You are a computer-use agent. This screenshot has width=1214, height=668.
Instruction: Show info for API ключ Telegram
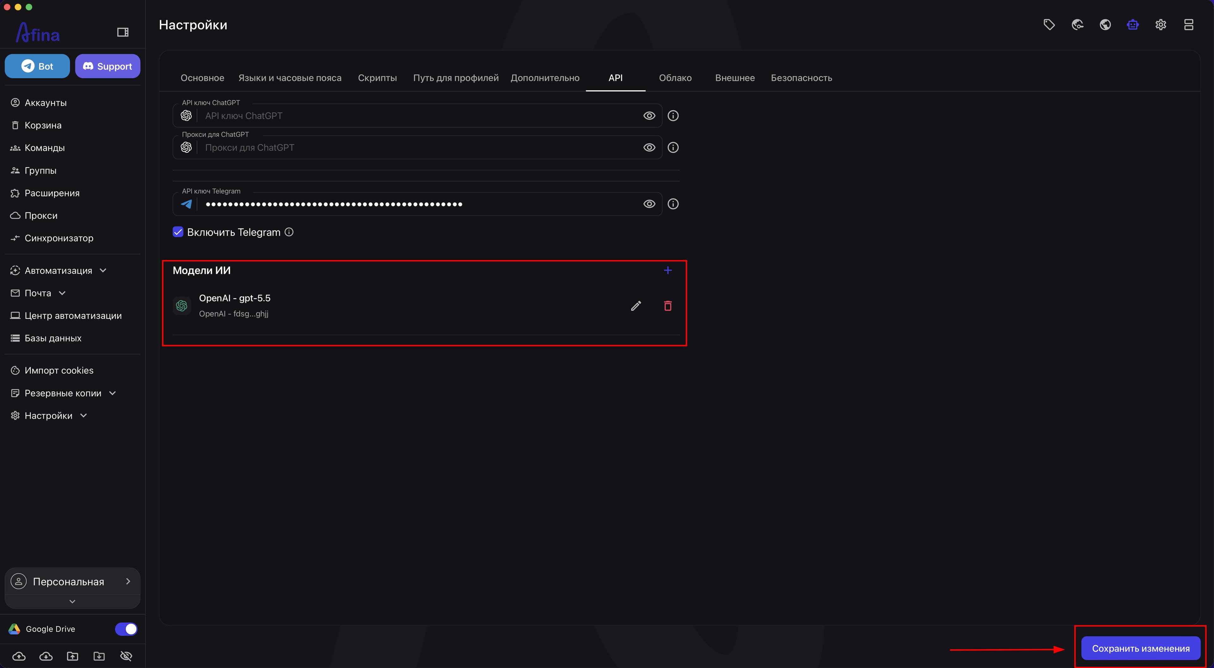pos(673,203)
